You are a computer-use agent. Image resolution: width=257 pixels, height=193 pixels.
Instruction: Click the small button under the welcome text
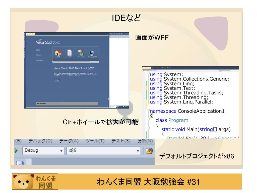[57, 80]
